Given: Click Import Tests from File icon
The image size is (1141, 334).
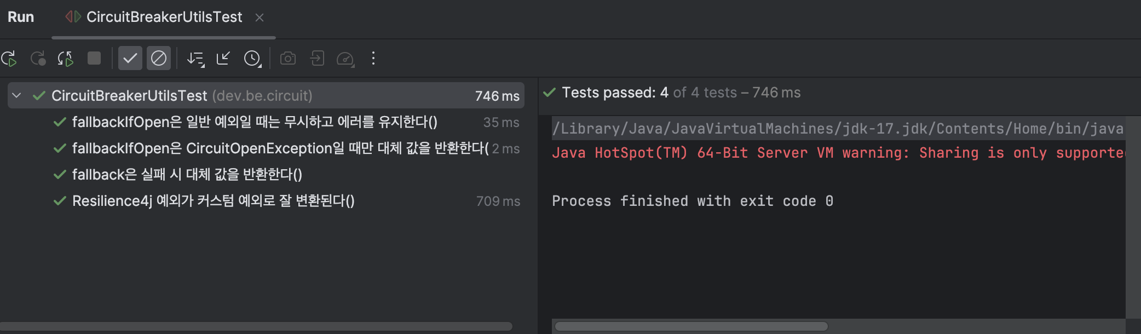Looking at the screenshot, I should [x=223, y=59].
